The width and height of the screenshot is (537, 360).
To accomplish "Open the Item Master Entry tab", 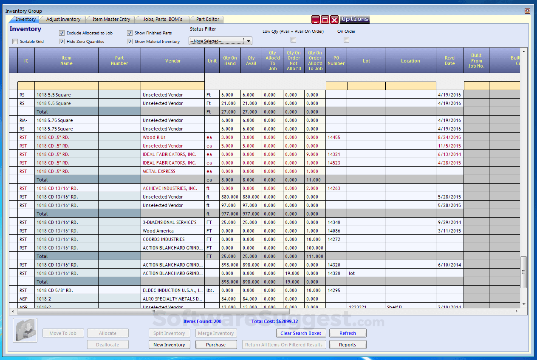I will (x=110, y=19).
